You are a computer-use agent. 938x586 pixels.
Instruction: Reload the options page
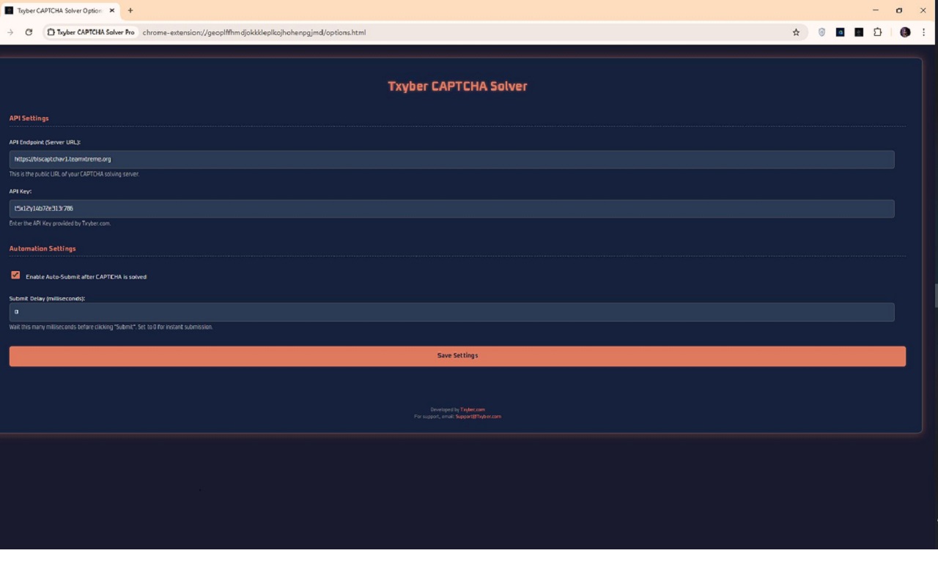tap(29, 32)
